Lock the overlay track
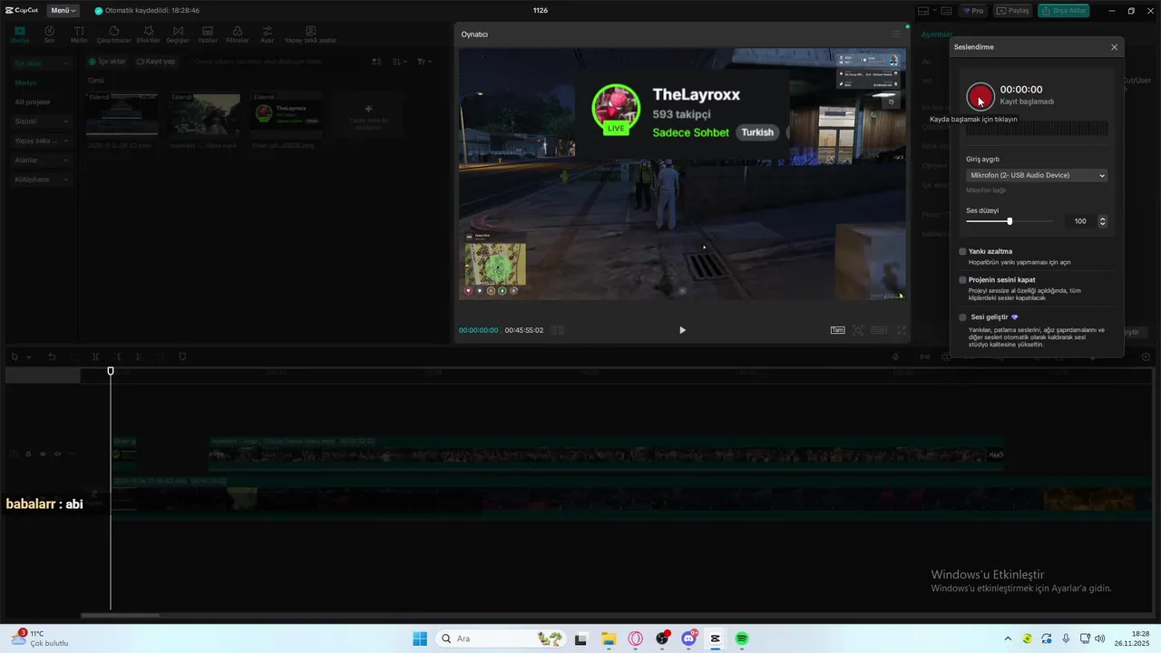The image size is (1161, 653). [x=28, y=453]
